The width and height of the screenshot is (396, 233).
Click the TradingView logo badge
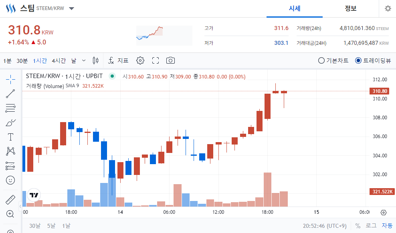click(34, 195)
